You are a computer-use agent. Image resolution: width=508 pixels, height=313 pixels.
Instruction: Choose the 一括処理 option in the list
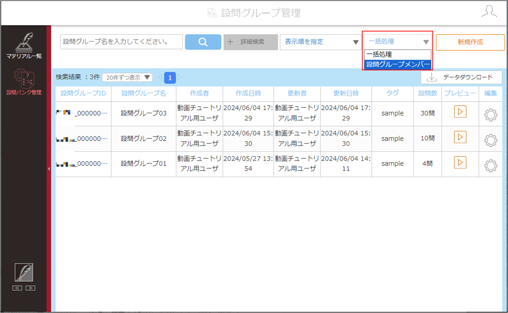(398, 55)
